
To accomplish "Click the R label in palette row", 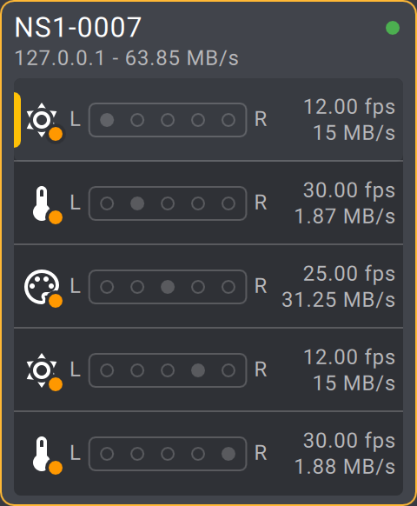I will pos(261,286).
